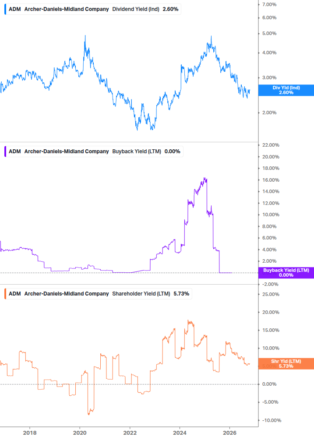Click the 10.00% label on Shareholder Yield axis
Screen dimensions: 314x440
coord(271,348)
